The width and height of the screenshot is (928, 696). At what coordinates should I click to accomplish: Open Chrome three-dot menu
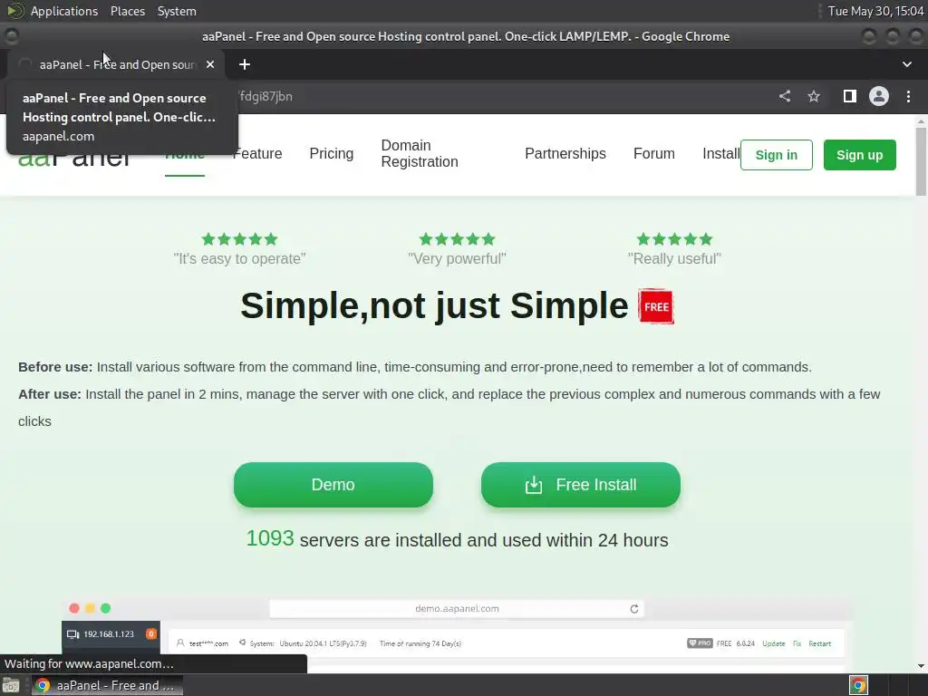click(908, 96)
